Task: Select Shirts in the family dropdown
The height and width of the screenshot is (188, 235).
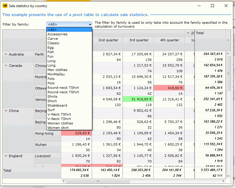Action: tap(69, 97)
